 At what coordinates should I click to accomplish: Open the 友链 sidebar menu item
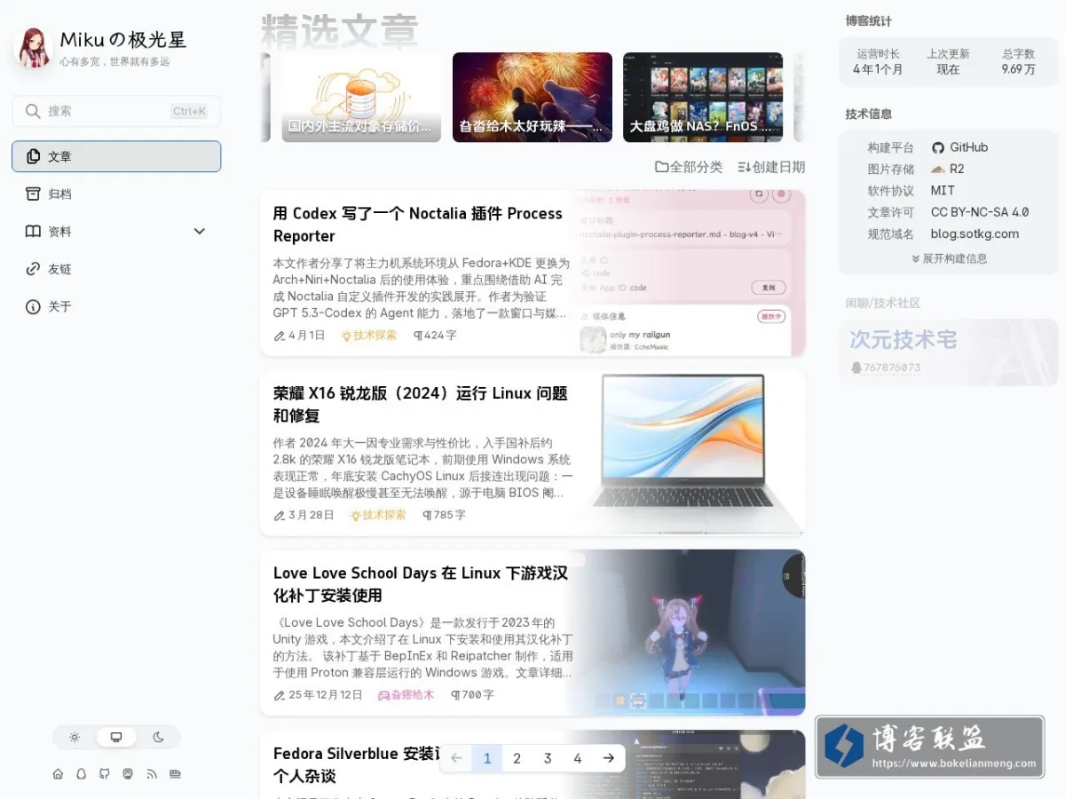[116, 269]
